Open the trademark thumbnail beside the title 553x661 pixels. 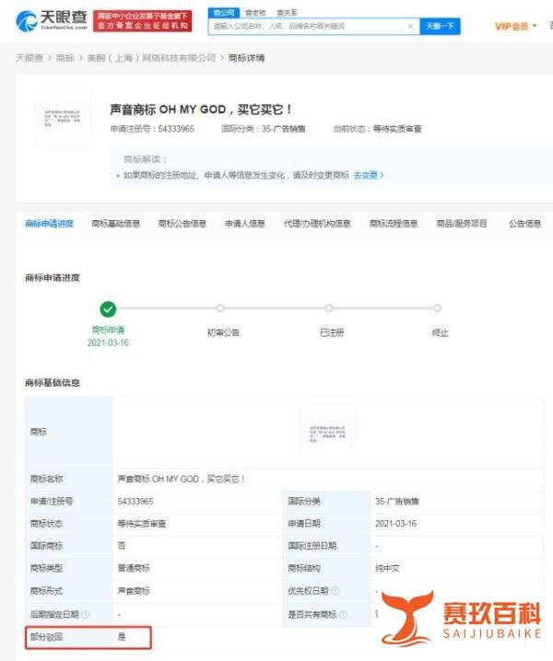(x=63, y=118)
